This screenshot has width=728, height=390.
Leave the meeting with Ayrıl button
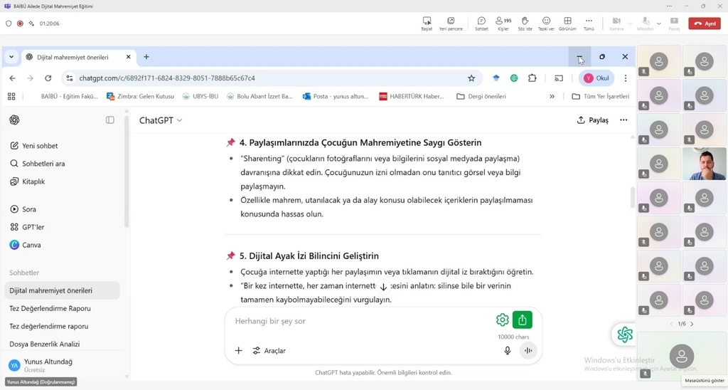[x=705, y=23]
